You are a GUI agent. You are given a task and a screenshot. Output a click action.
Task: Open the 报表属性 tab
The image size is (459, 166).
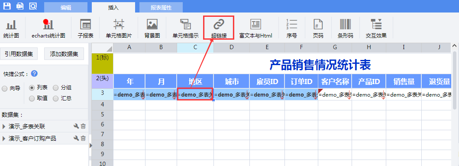pyautogui.click(x=161, y=8)
